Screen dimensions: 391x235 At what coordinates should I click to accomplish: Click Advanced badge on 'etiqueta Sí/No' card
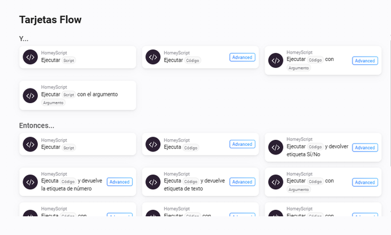[365, 148]
